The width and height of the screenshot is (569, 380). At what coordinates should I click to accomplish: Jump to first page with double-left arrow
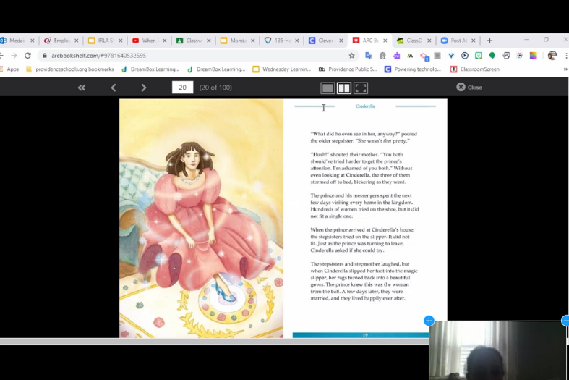82,88
